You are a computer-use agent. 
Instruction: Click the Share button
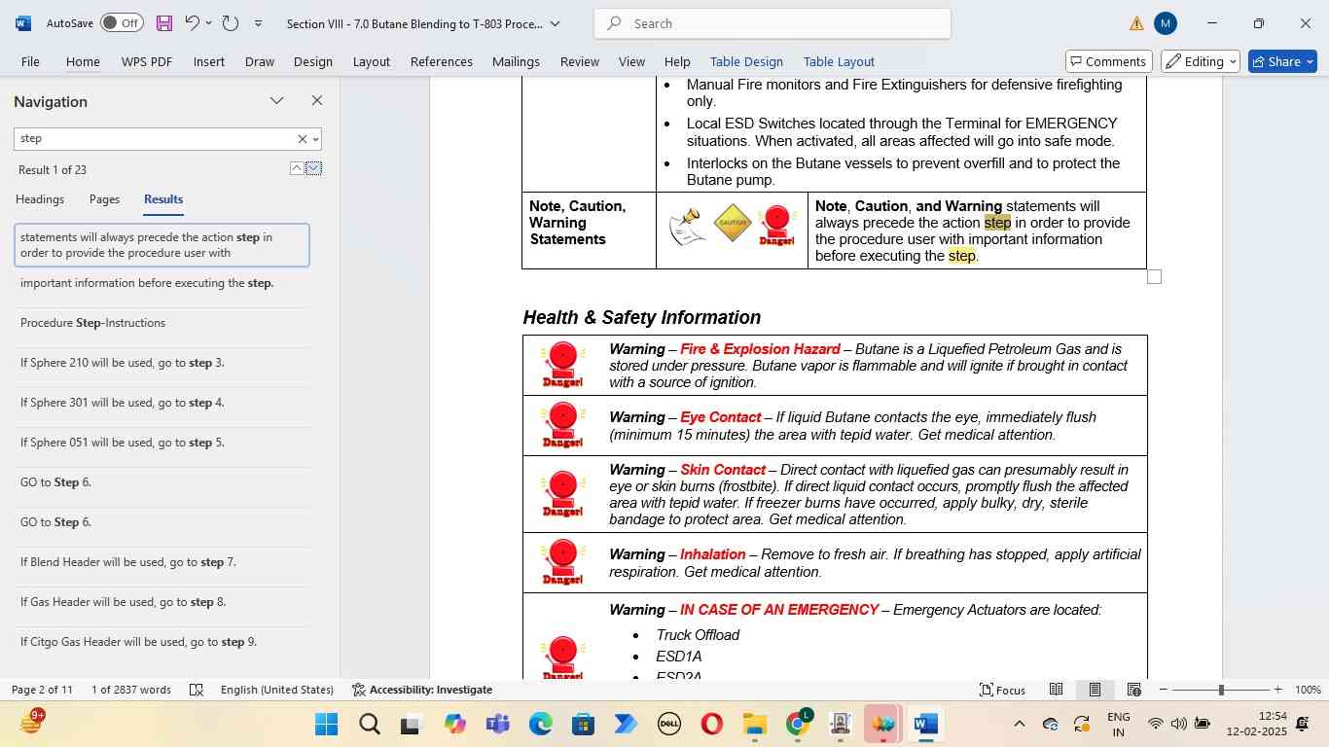click(1282, 61)
